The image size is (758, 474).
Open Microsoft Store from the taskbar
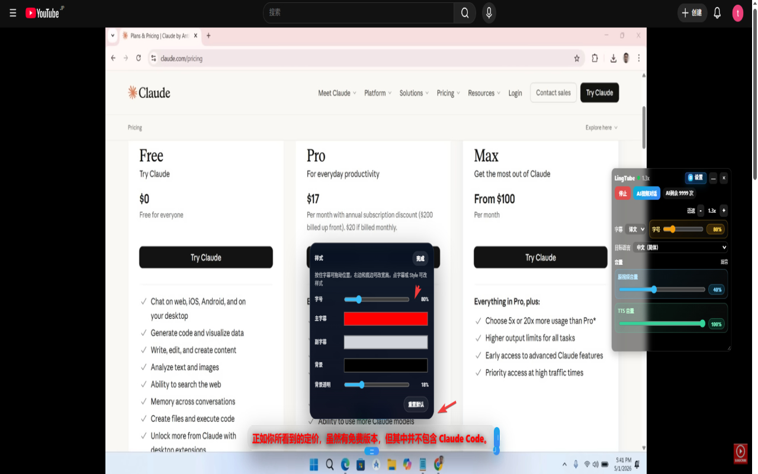point(361,465)
